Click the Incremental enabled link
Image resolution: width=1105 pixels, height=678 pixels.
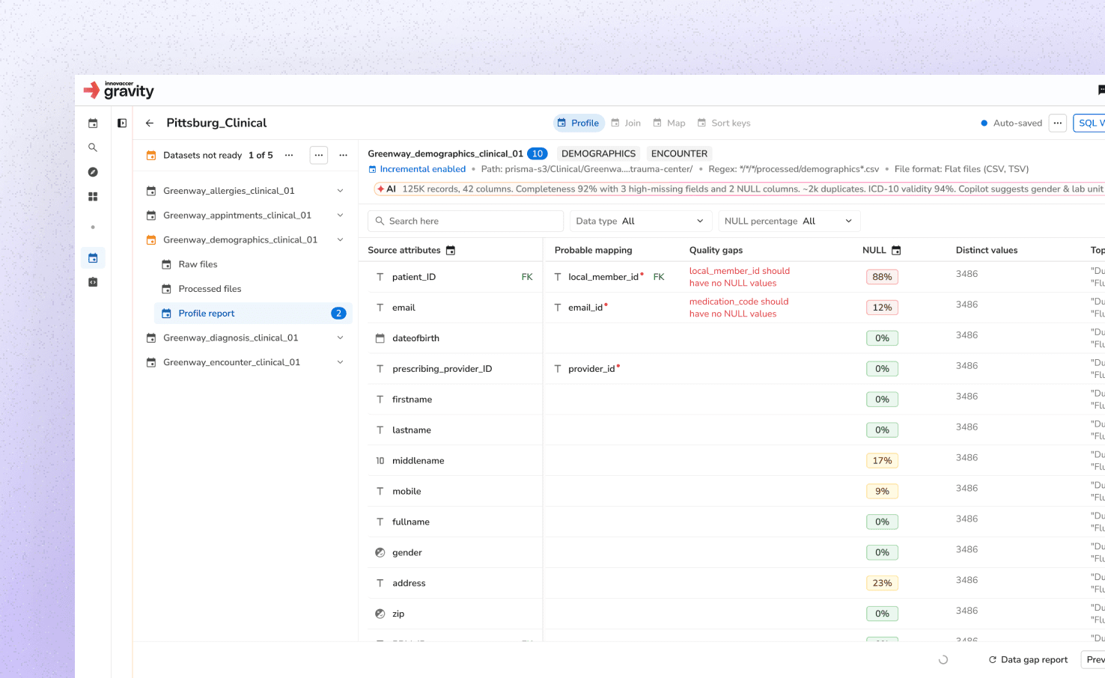tap(422, 170)
